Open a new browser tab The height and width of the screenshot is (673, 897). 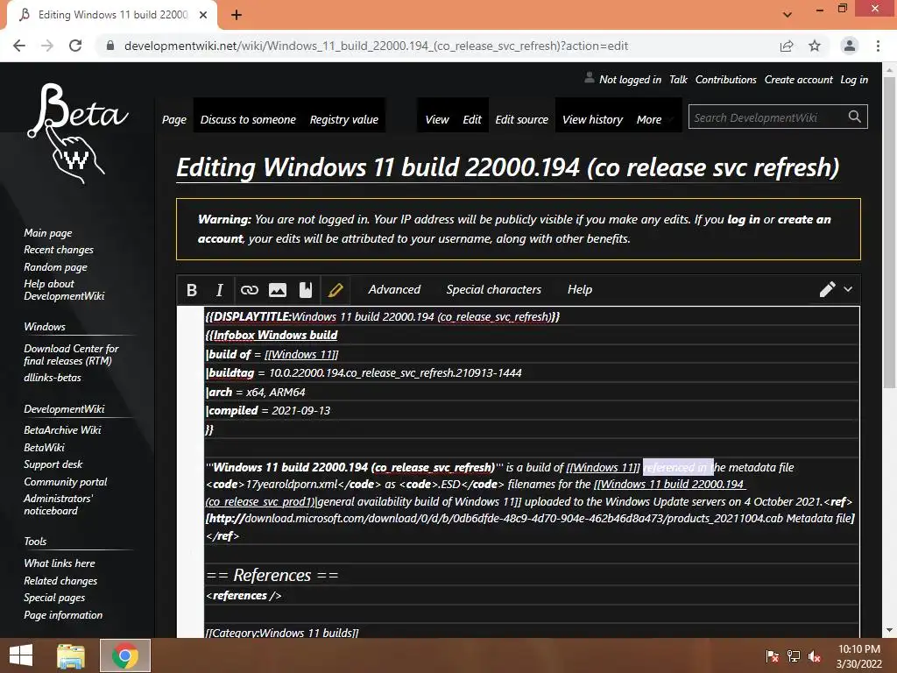237,15
